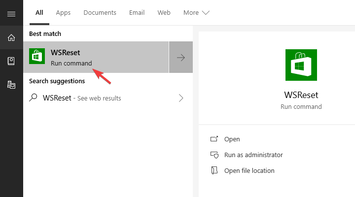The height and width of the screenshot is (197, 355).
Task: Expand the More dropdown
Action: point(196,13)
